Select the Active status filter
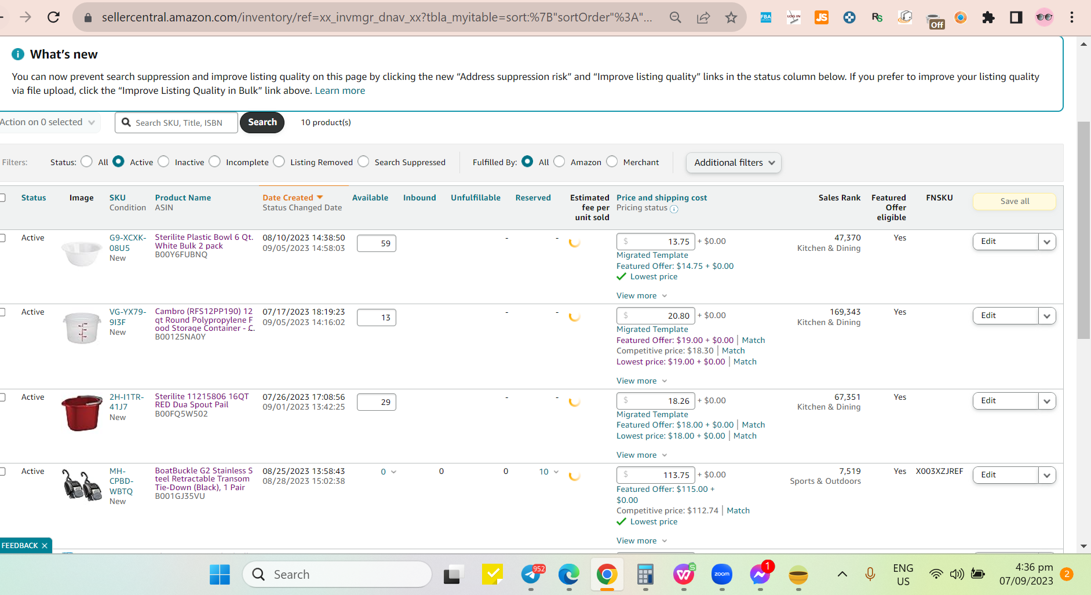 click(x=118, y=162)
